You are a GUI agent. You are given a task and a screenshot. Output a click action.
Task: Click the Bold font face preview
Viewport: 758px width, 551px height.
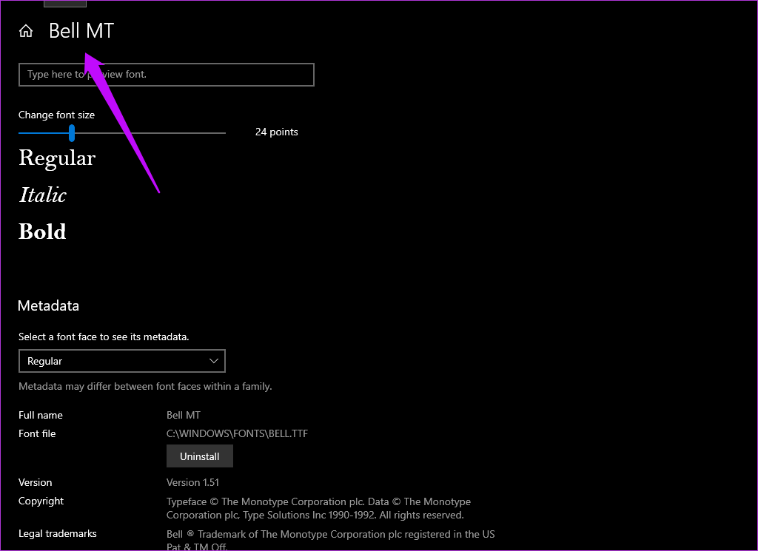click(x=42, y=232)
